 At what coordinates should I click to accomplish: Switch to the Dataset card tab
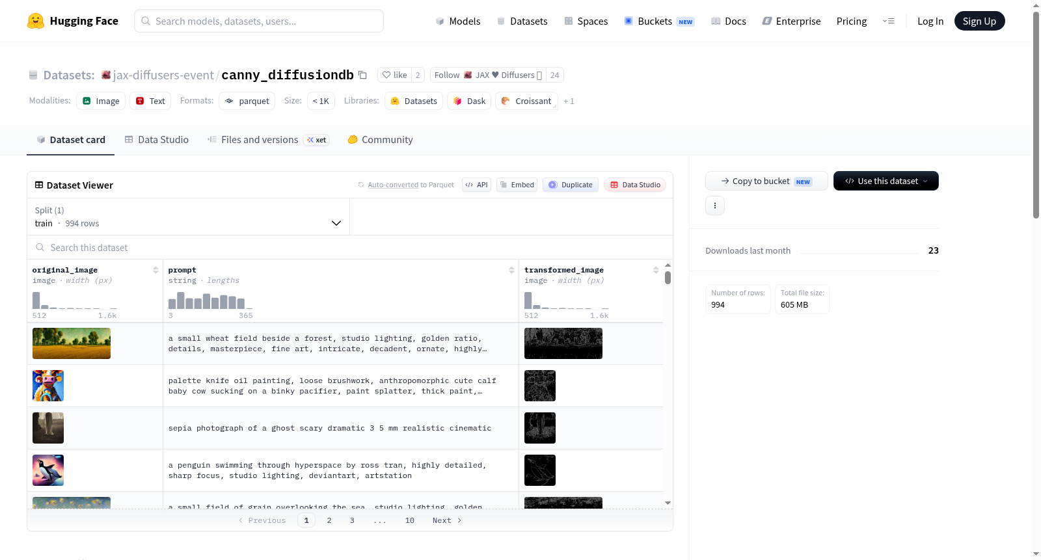[70, 140]
